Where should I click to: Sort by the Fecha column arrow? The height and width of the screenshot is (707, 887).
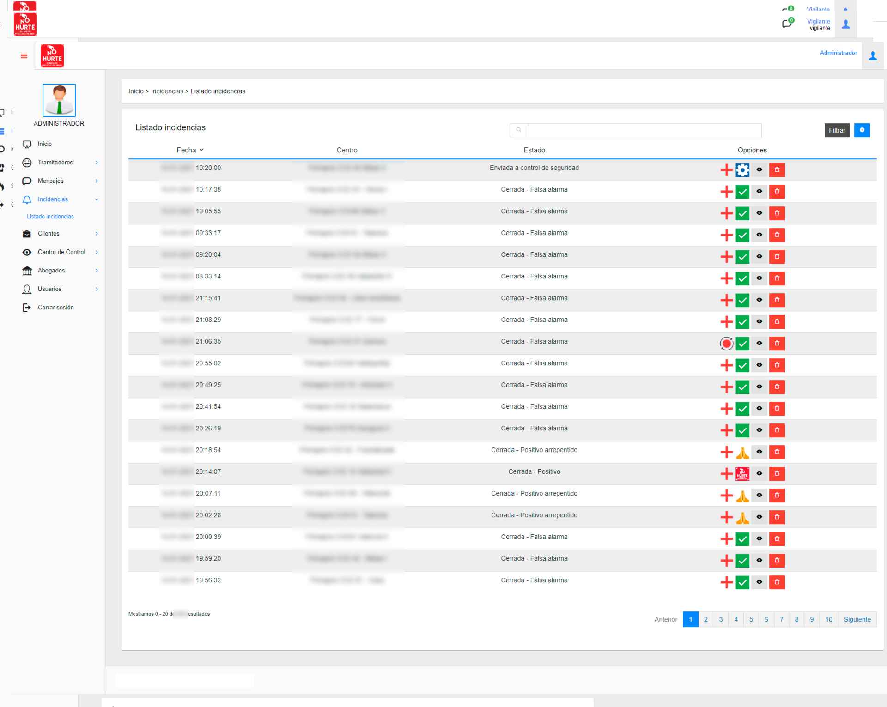[201, 150]
